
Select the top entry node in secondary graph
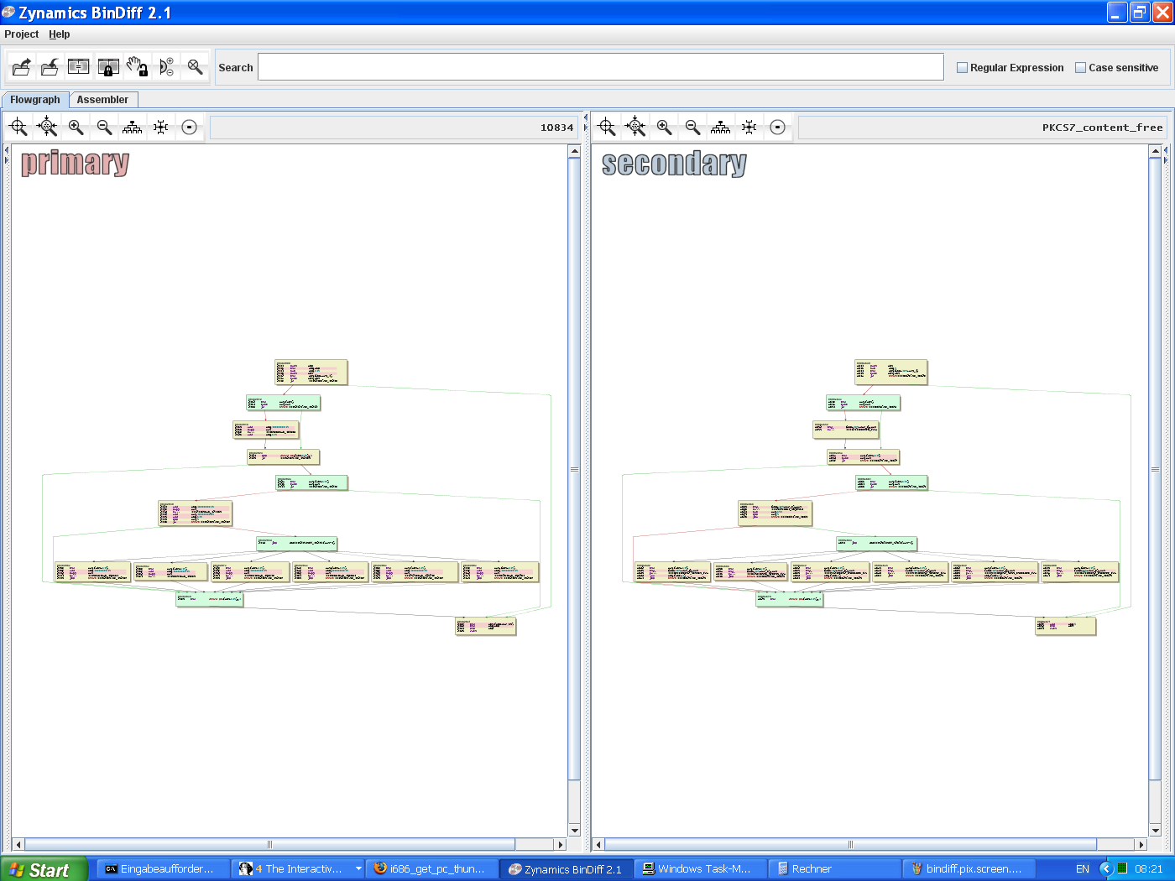(891, 373)
